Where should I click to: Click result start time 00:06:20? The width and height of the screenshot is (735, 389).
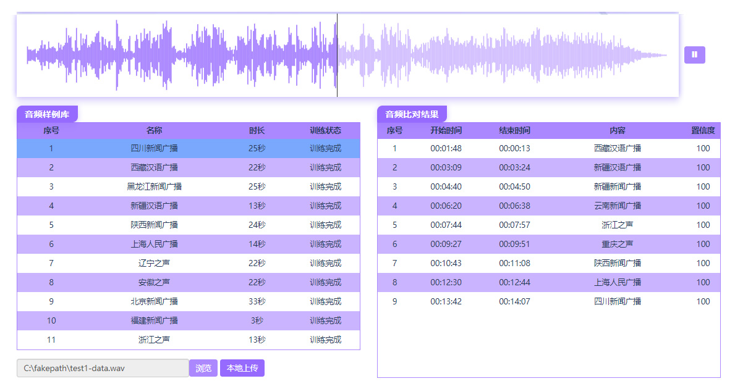point(446,206)
